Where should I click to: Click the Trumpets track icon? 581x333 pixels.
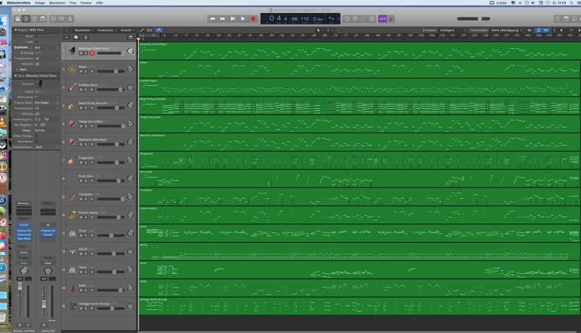coord(72,197)
